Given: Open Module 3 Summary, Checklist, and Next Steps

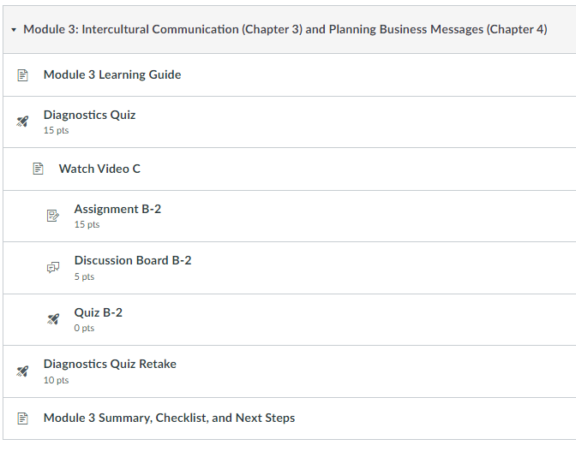Looking at the screenshot, I should [169, 418].
